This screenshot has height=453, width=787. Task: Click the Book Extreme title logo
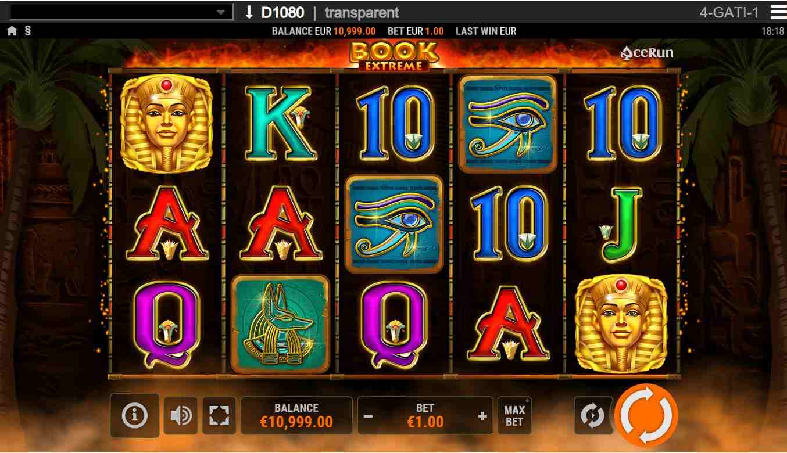click(x=393, y=56)
